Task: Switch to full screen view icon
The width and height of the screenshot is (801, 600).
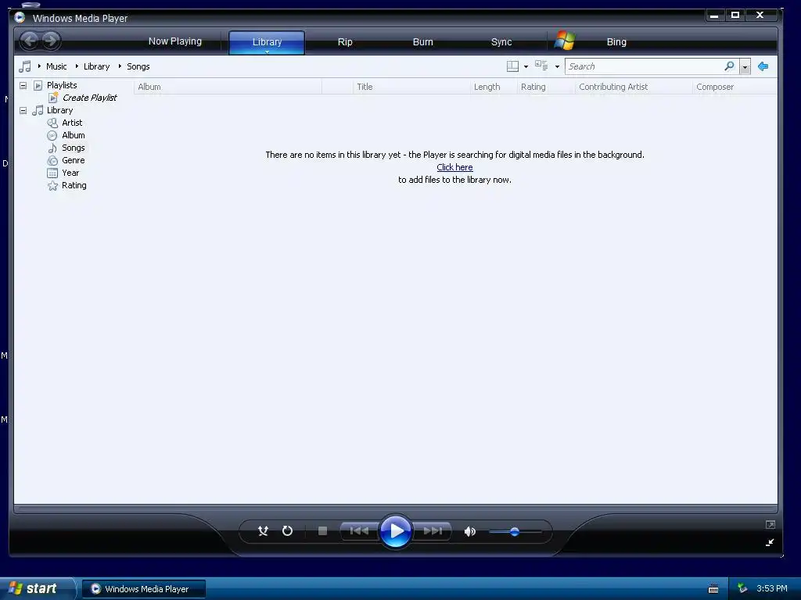Action: pos(770,524)
